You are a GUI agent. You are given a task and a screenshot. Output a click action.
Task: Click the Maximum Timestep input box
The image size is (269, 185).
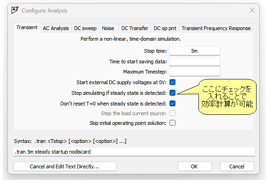[194, 72]
